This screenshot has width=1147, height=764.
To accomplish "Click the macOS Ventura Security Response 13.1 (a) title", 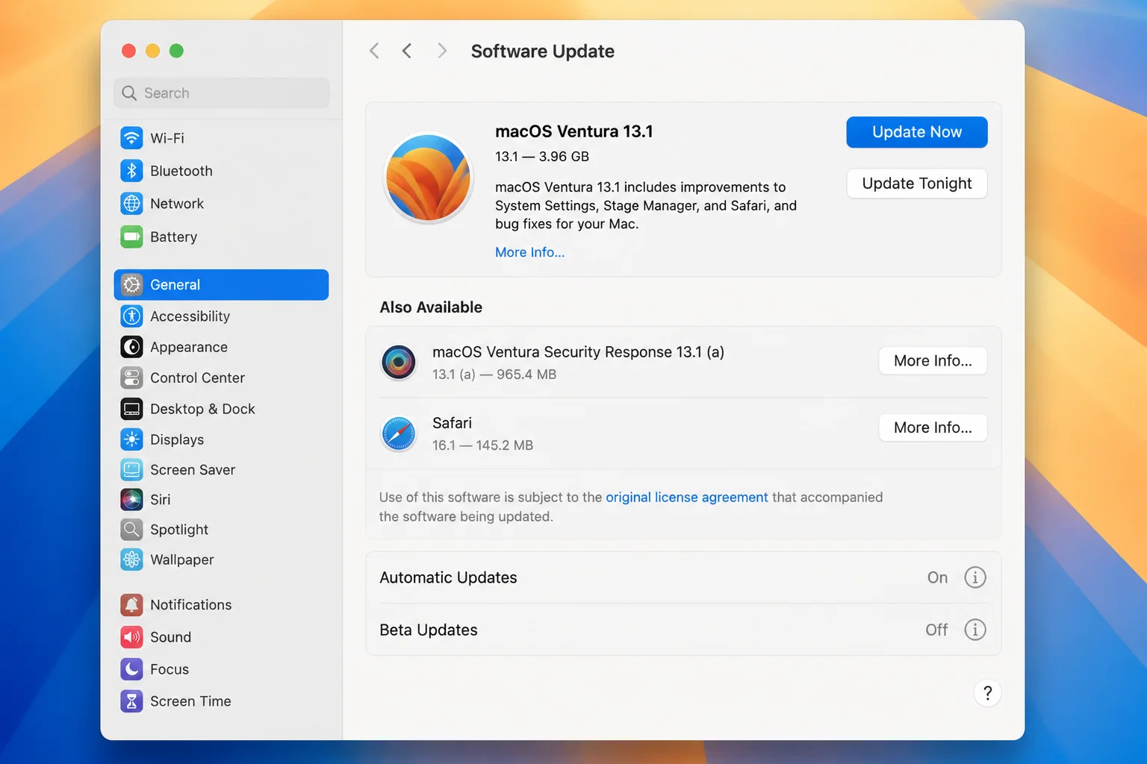I will point(578,352).
